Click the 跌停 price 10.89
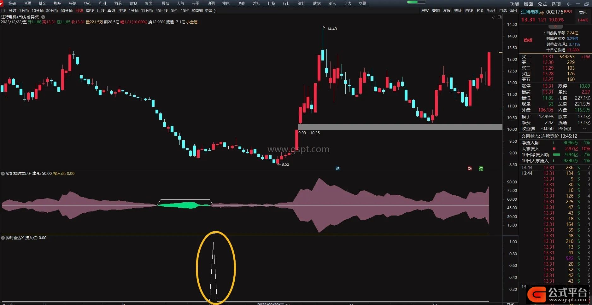592x305 pixels. click(x=584, y=86)
